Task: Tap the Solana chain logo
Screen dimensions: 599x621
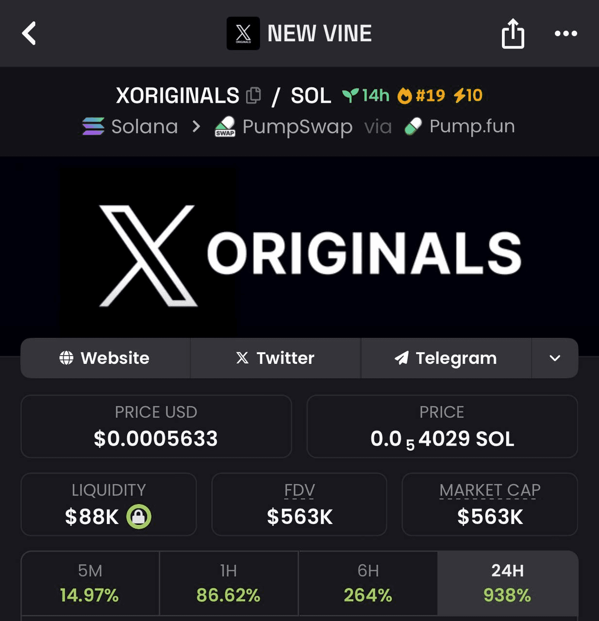Action: tap(93, 127)
